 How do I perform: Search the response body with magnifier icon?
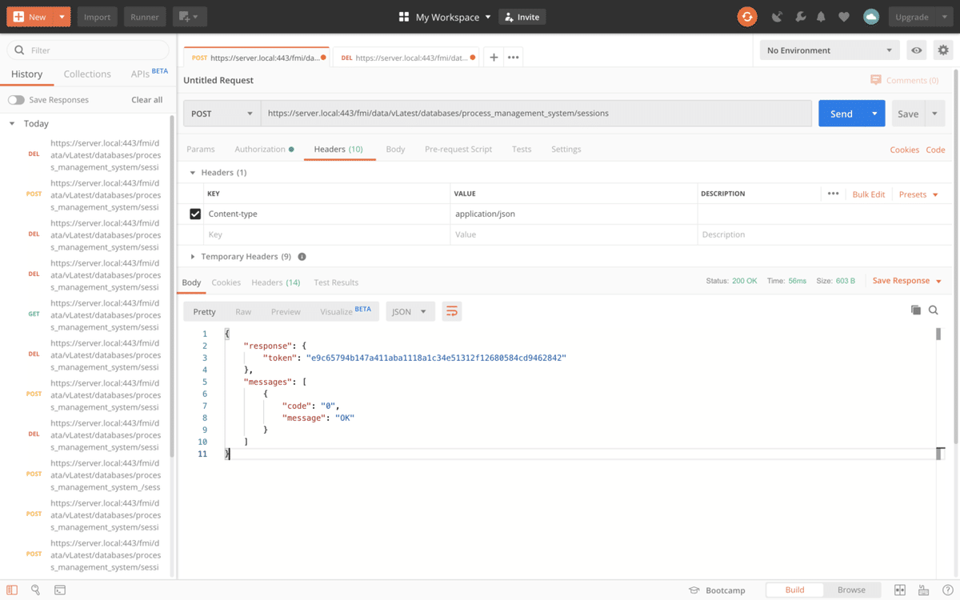[x=934, y=310]
